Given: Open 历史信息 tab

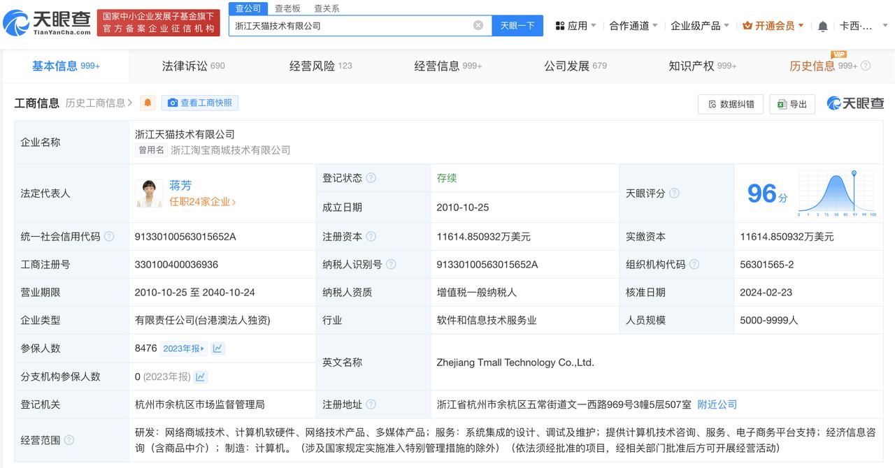Looking at the screenshot, I should 823,66.
